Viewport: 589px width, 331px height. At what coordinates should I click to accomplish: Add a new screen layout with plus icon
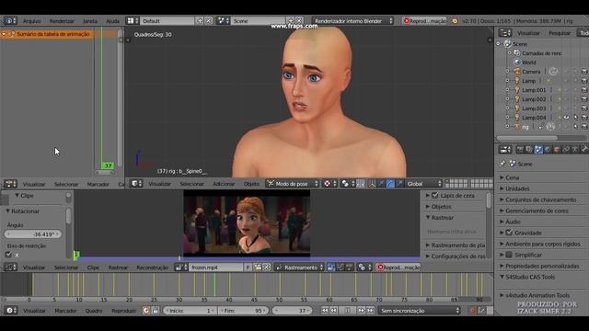click(201, 21)
